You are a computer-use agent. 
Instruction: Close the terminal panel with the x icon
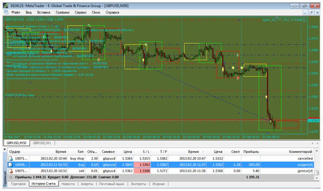pos(5,150)
